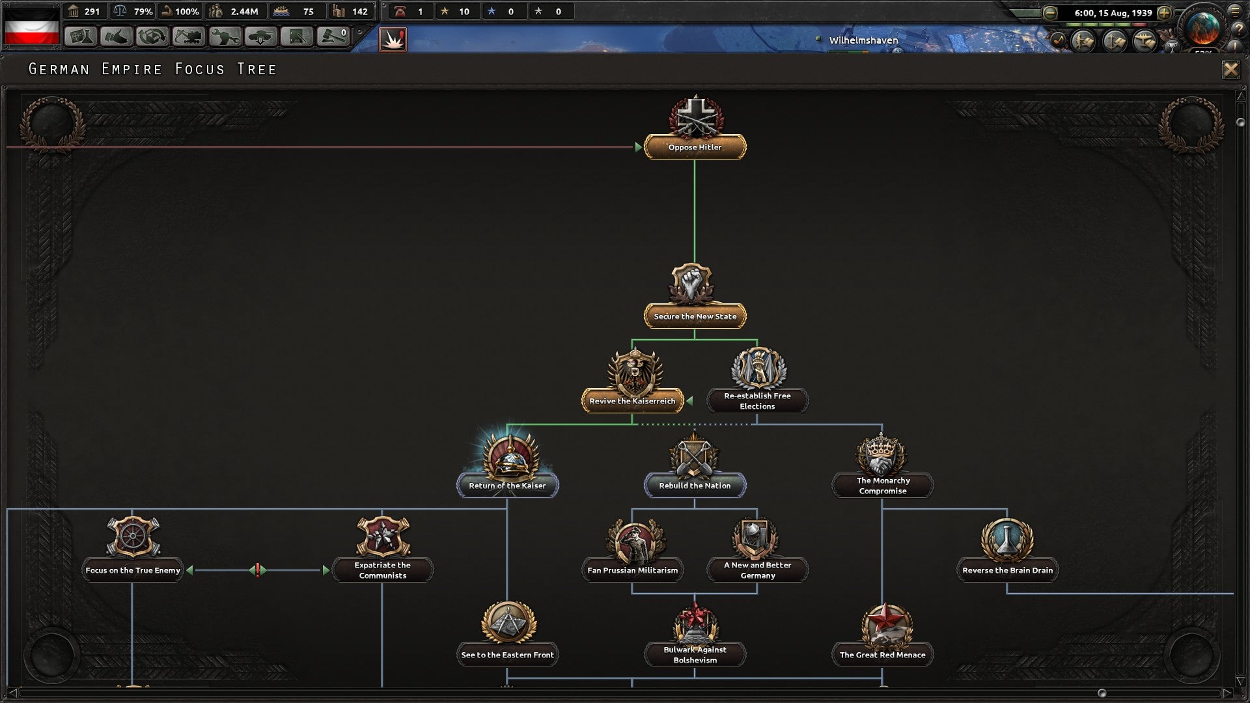This screenshot has height=703, width=1250.
Task: Open air plans via the plane icon
Action: click(x=1144, y=39)
